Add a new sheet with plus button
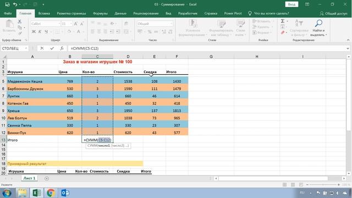Image resolution: width=352 pixels, height=198 pixels. pyautogui.click(x=46, y=178)
